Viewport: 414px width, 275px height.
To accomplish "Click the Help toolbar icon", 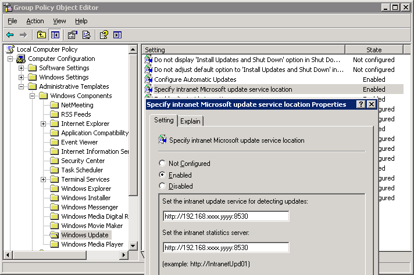I will 103,35.
